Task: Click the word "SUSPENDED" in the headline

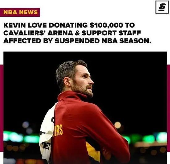Action: coord(77,41)
